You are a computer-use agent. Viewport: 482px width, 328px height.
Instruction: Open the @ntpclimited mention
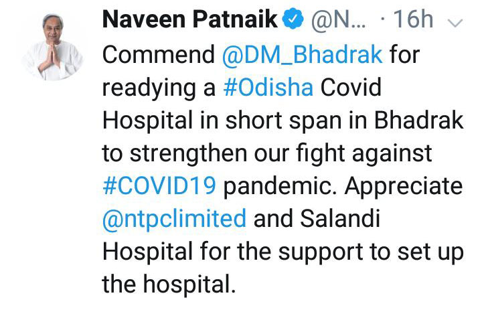click(x=174, y=217)
